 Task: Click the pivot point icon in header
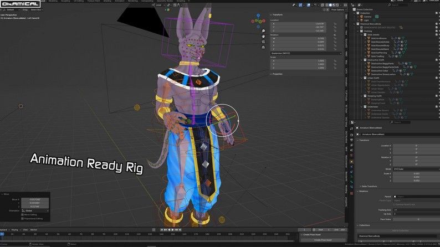pyautogui.click(x=168, y=5)
